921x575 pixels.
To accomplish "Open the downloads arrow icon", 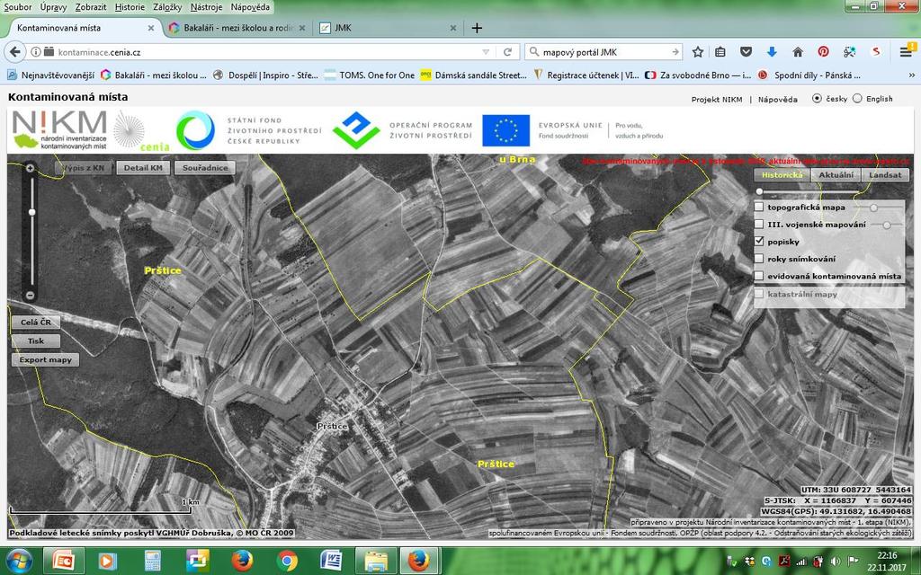I will pyautogui.click(x=772, y=52).
